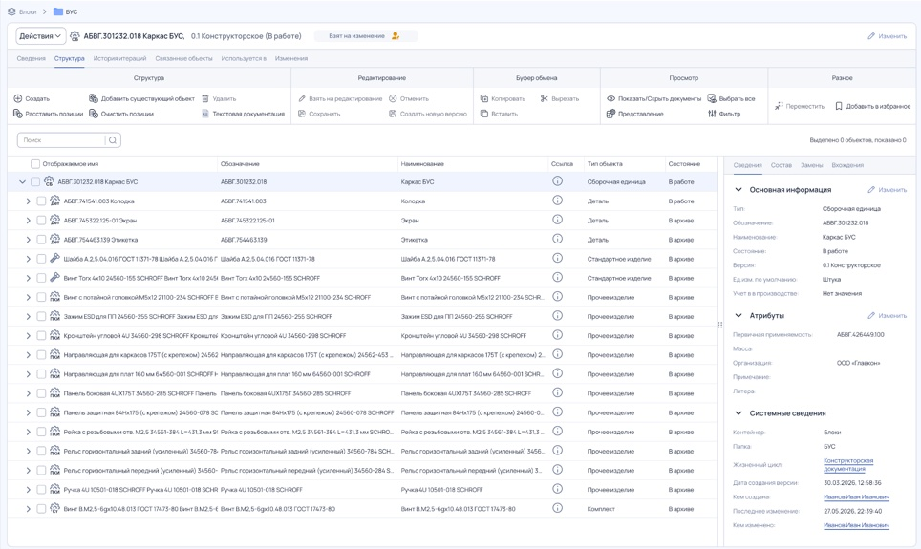Click info link icon in Колодка row
Screen dimensions: 921x549
click(x=557, y=201)
